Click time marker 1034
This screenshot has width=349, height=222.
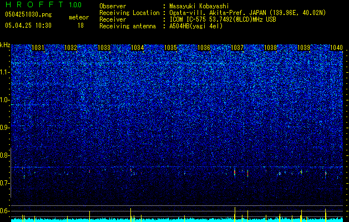138,48
